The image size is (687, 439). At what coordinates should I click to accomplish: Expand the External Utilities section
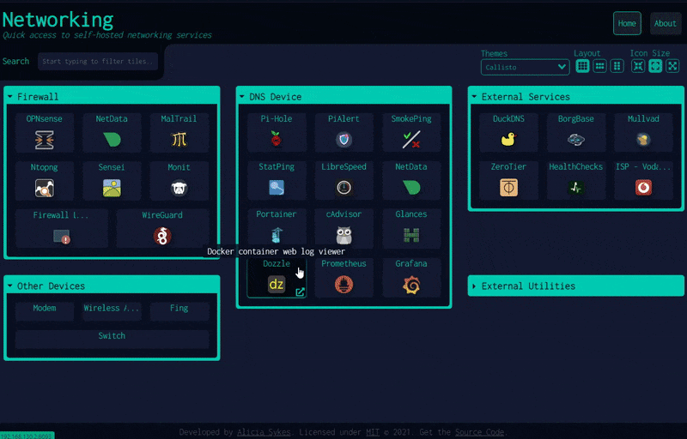pyautogui.click(x=575, y=286)
